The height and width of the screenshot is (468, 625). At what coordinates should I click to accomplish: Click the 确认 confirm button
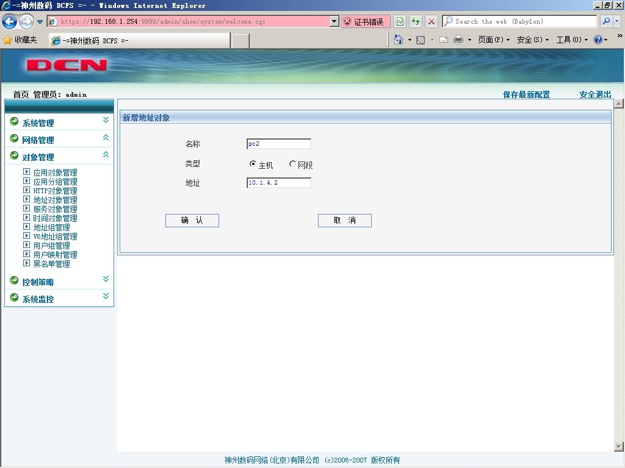click(x=192, y=221)
